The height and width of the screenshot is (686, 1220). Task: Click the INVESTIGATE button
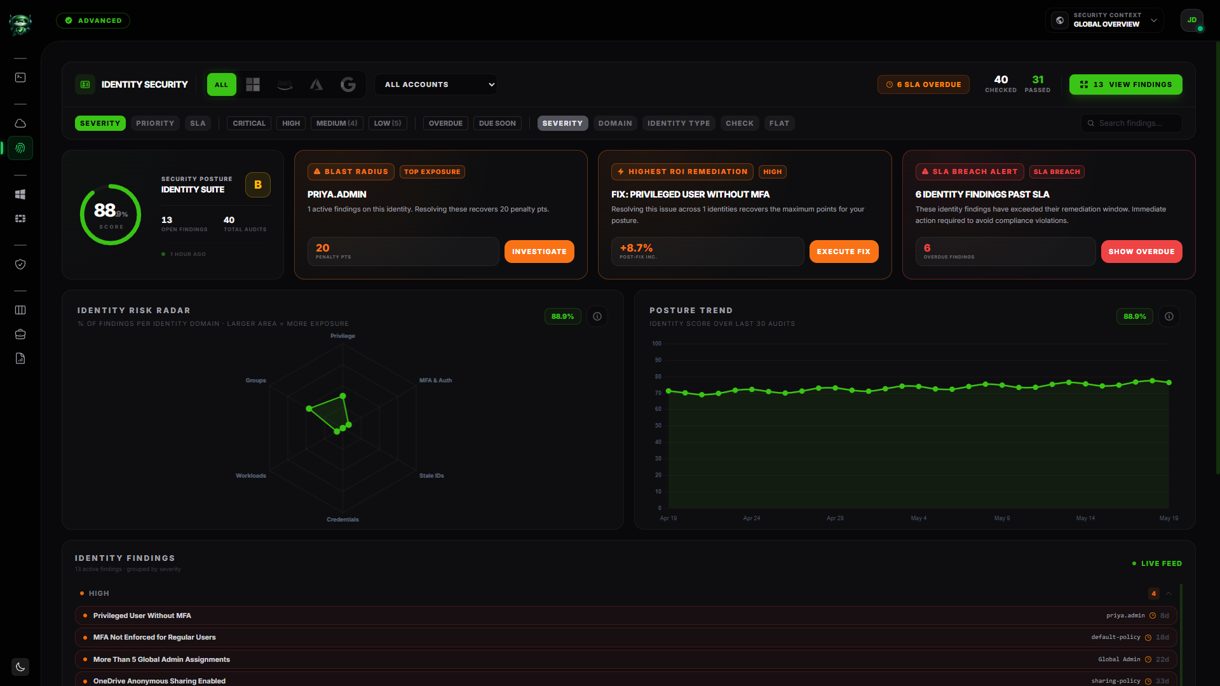(x=539, y=252)
